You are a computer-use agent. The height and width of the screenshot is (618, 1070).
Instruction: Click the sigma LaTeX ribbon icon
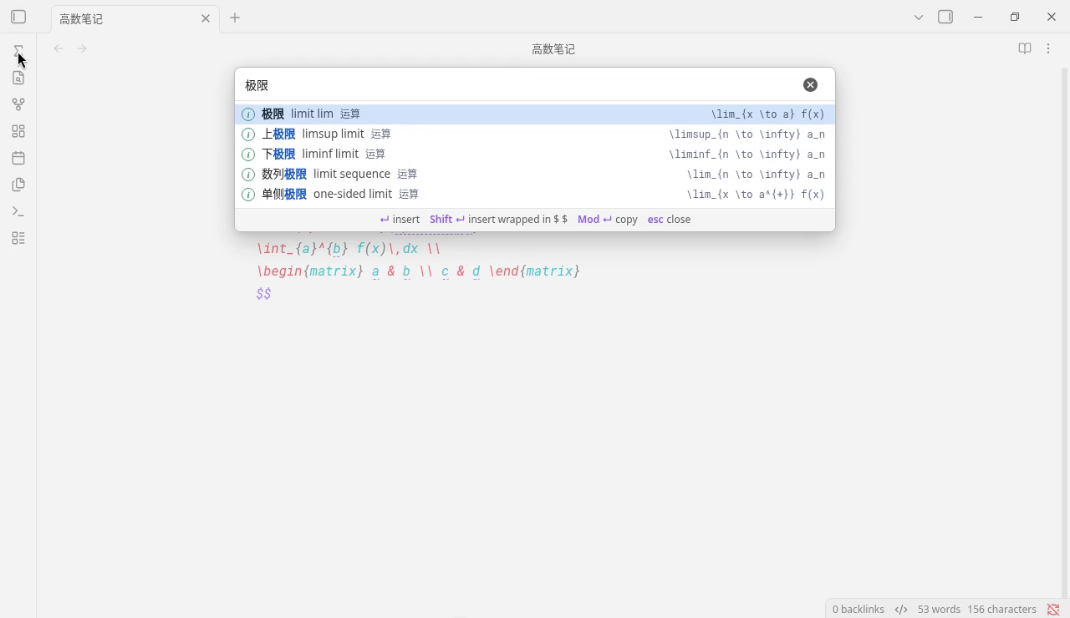(x=18, y=51)
